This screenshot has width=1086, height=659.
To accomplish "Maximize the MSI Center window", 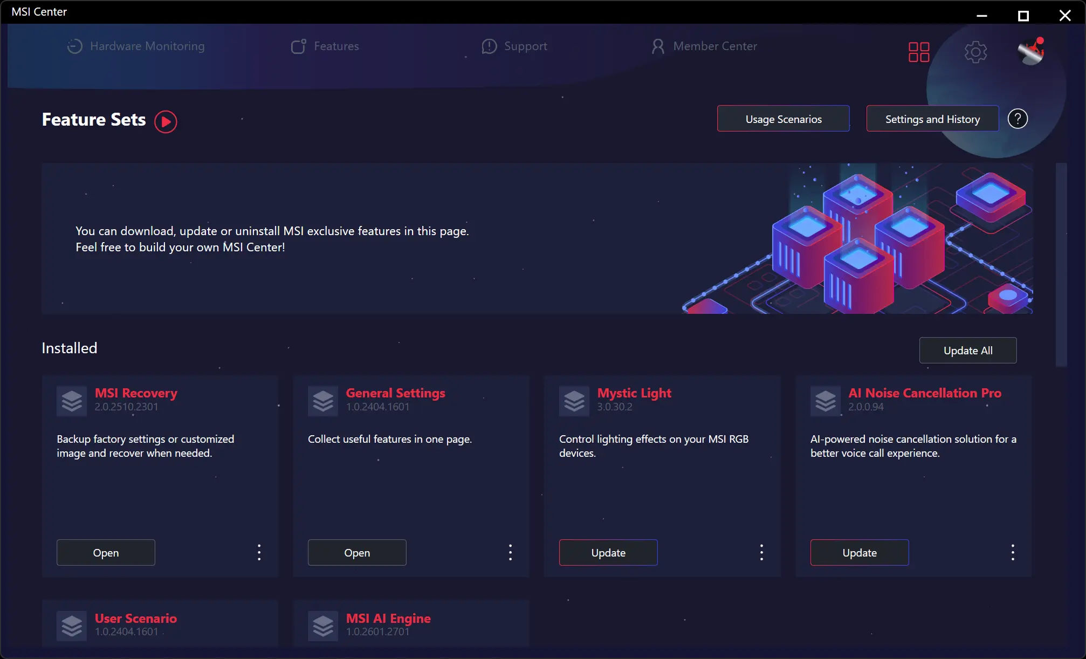I will [1023, 16].
